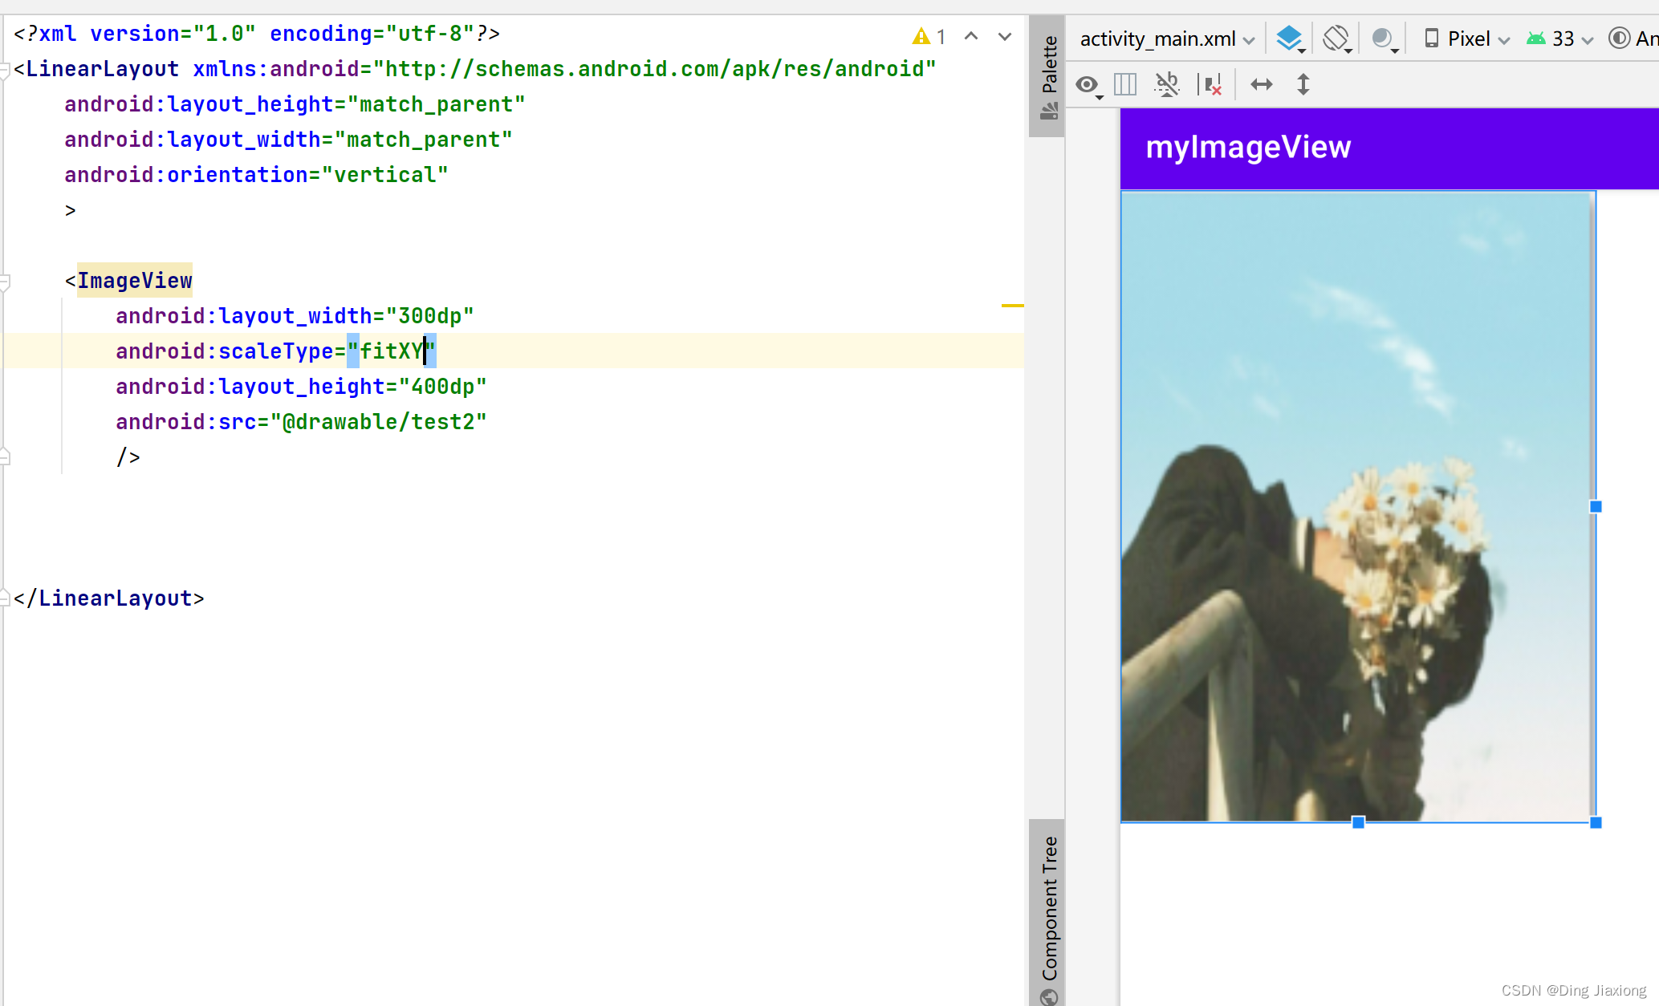This screenshot has width=1659, height=1006.
Task: Click the orientation rotate icon
Action: click(x=1336, y=39)
